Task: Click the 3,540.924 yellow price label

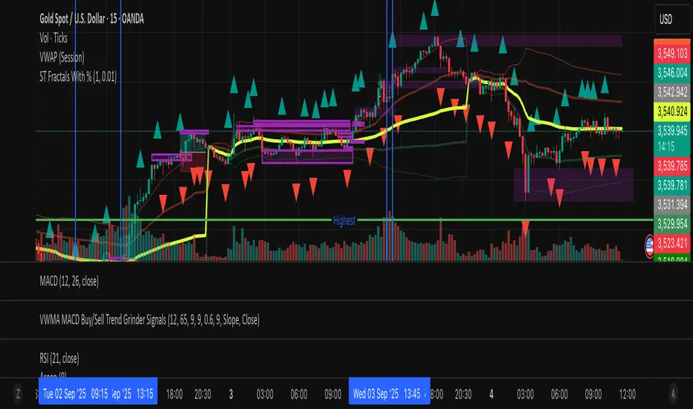Action: coord(671,112)
